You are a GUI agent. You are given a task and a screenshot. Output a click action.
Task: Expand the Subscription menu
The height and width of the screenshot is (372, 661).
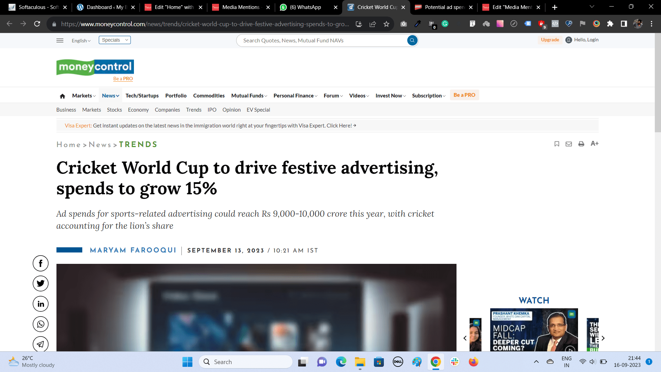(429, 96)
